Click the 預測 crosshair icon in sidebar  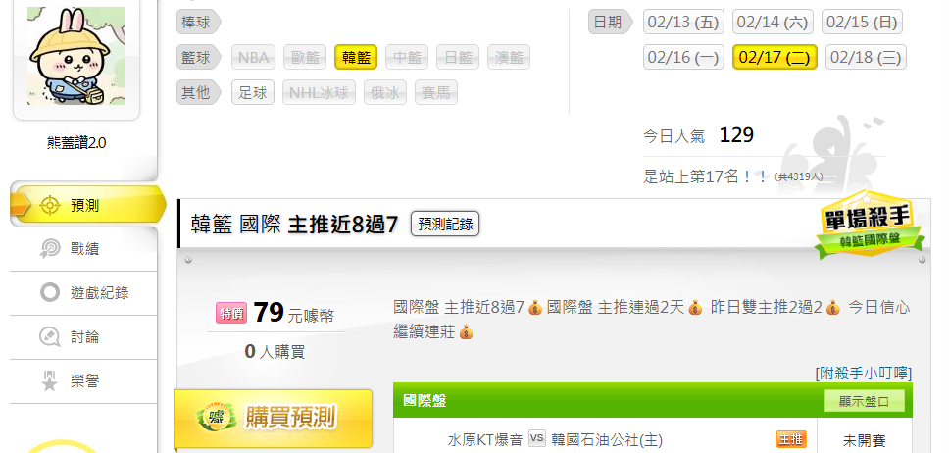[50, 206]
